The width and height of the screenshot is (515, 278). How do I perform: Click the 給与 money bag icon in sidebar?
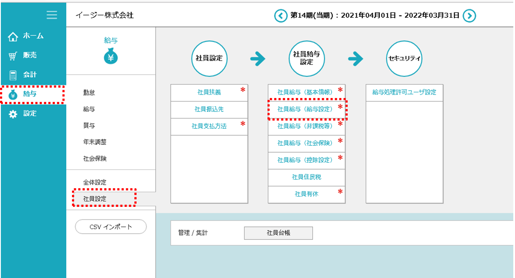tap(13, 95)
